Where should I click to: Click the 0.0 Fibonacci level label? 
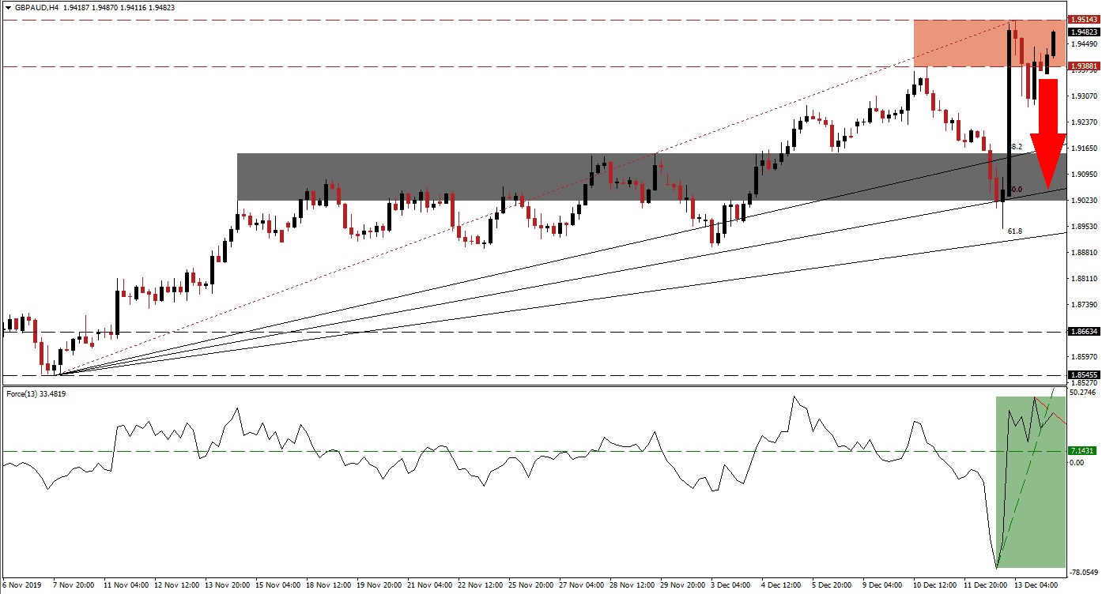[1017, 189]
